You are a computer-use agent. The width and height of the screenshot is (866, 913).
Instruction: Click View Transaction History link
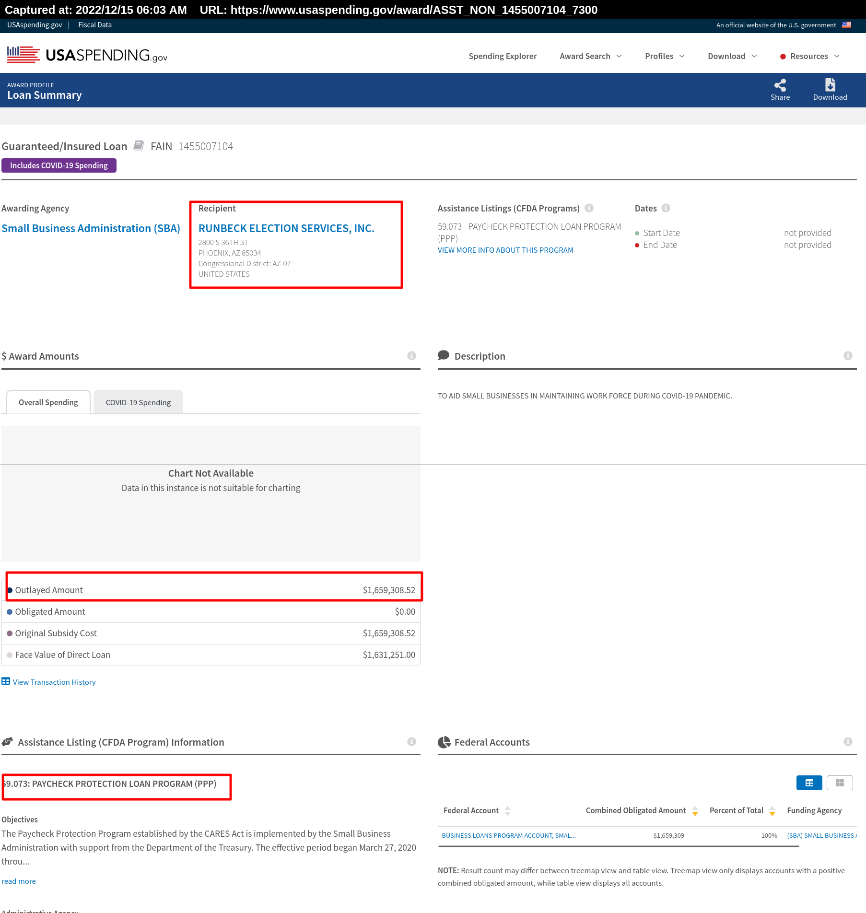54,682
